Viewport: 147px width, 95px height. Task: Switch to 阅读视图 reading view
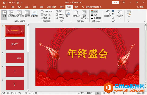34,14
